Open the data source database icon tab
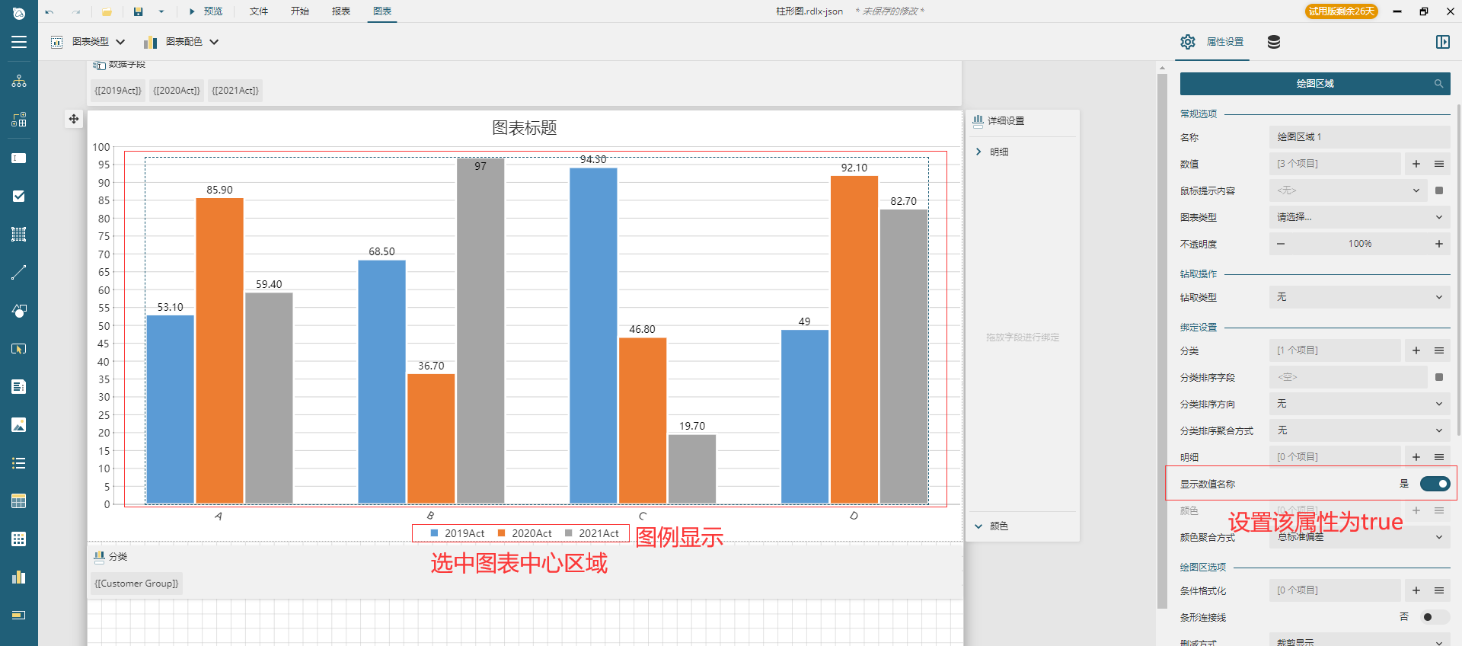This screenshot has height=646, width=1462. pos(1274,42)
